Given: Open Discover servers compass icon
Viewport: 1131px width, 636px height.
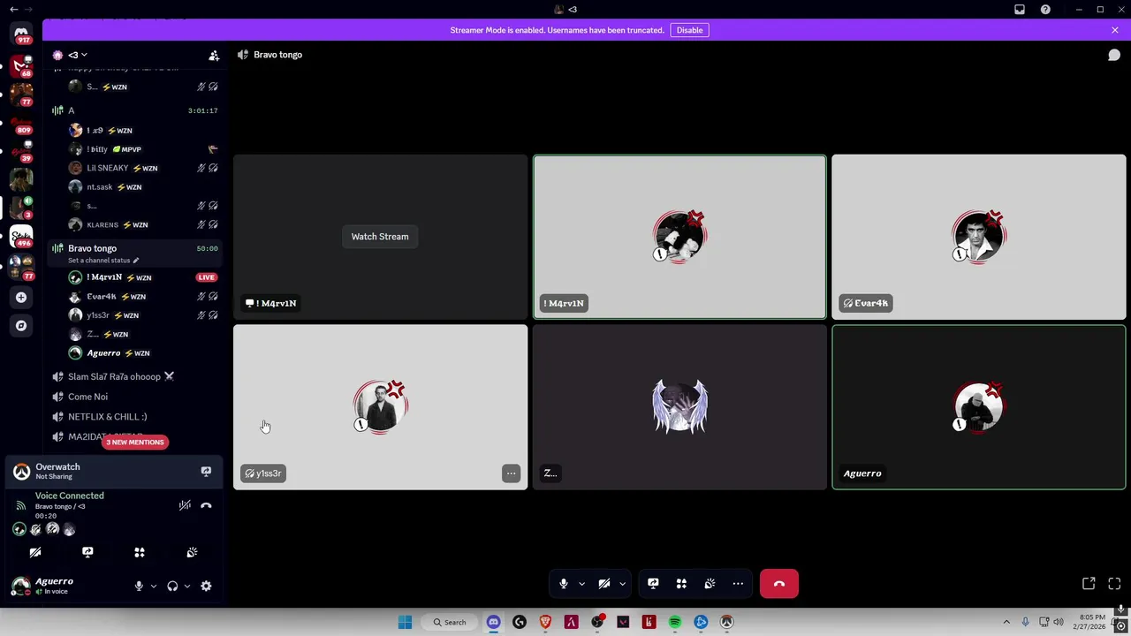Looking at the screenshot, I should tap(21, 325).
